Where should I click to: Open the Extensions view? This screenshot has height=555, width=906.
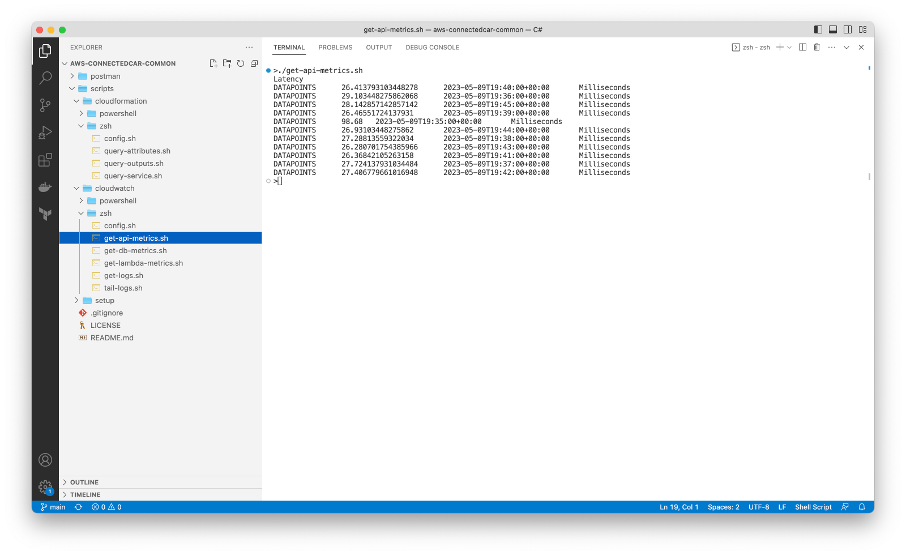45,160
